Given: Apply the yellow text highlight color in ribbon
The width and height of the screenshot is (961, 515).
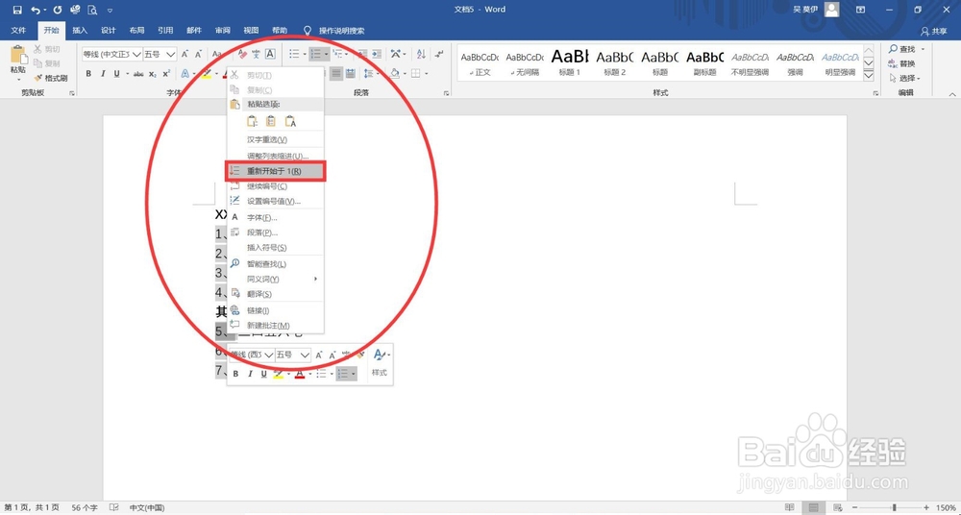Looking at the screenshot, I should (x=206, y=74).
